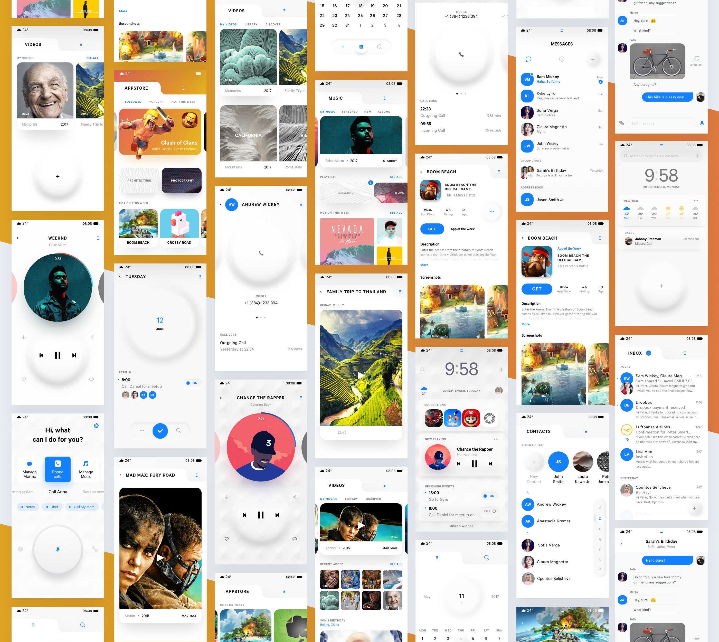
Task: Open the round ellipsis button beside Boom Beach stats
Action: point(492,212)
